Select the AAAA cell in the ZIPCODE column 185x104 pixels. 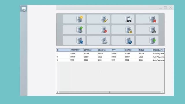tap(90, 53)
